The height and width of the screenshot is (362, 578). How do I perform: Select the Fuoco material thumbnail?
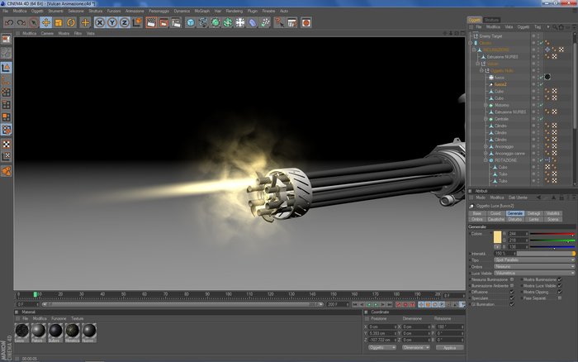[x=21, y=331]
